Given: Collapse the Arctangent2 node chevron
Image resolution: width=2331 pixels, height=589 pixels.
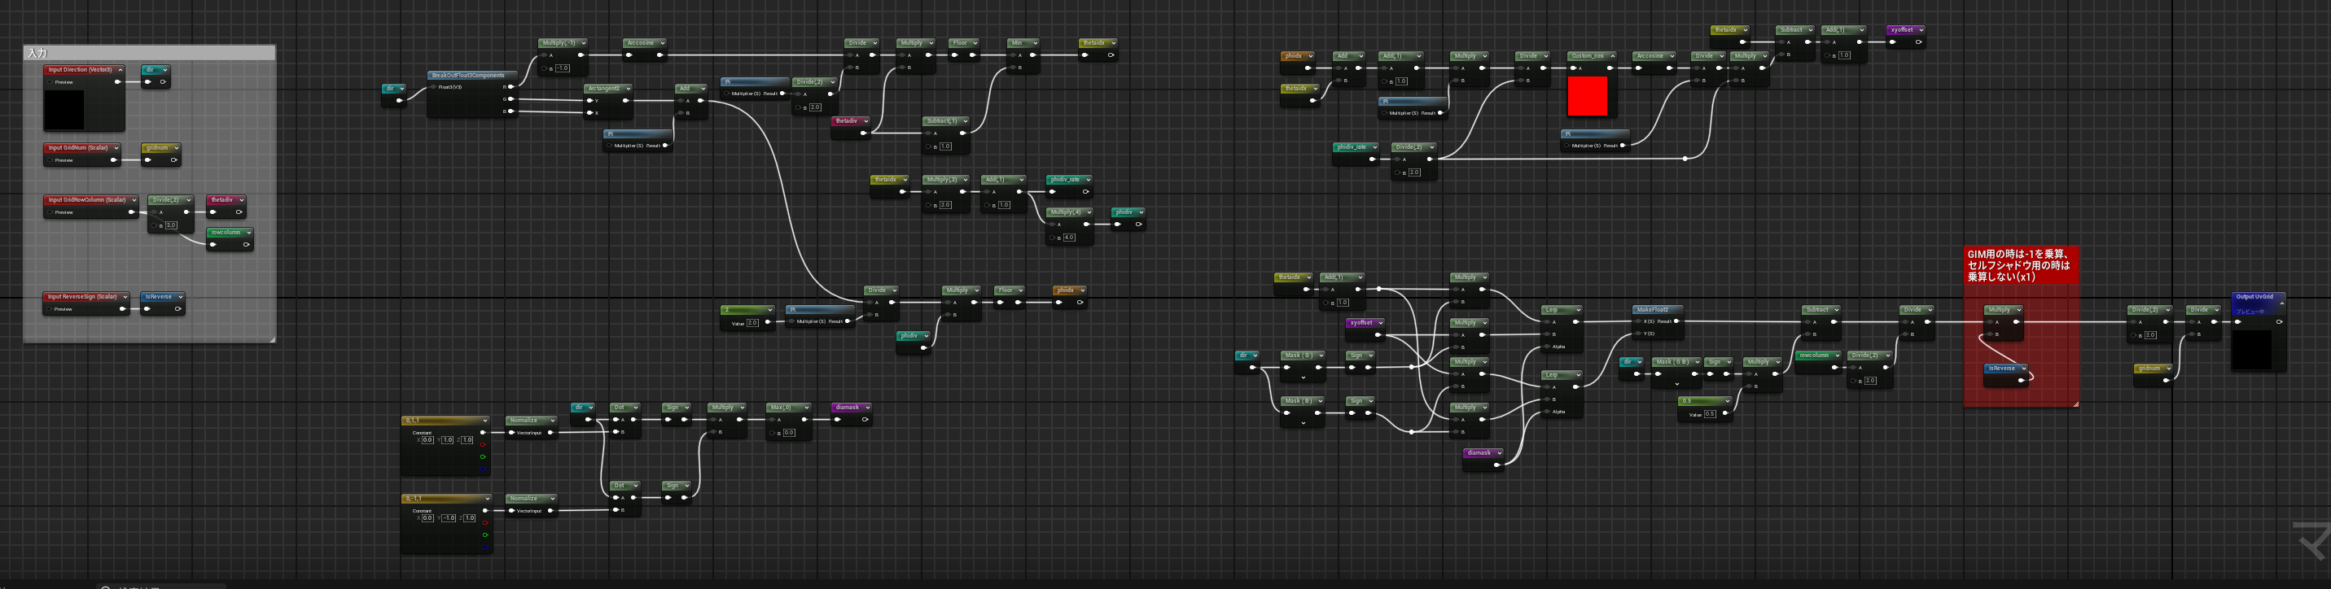Looking at the screenshot, I should (627, 89).
